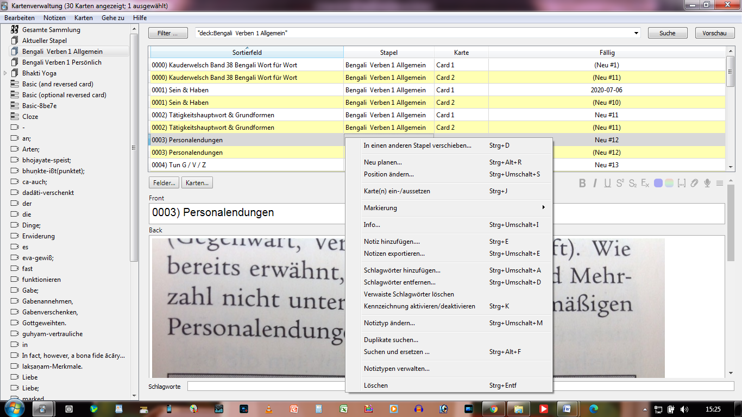This screenshot has height=417, width=742.
Task: Switch to Microsoft Word in the taskbar
Action: click(x=568, y=409)
